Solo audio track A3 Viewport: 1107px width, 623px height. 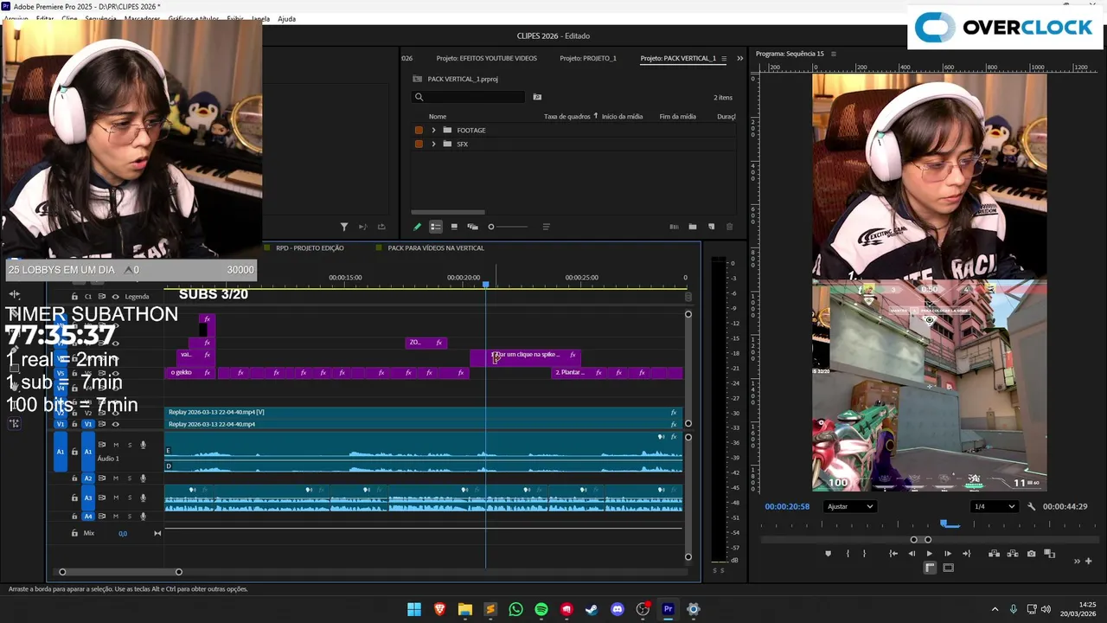click(x=130, y=498)
